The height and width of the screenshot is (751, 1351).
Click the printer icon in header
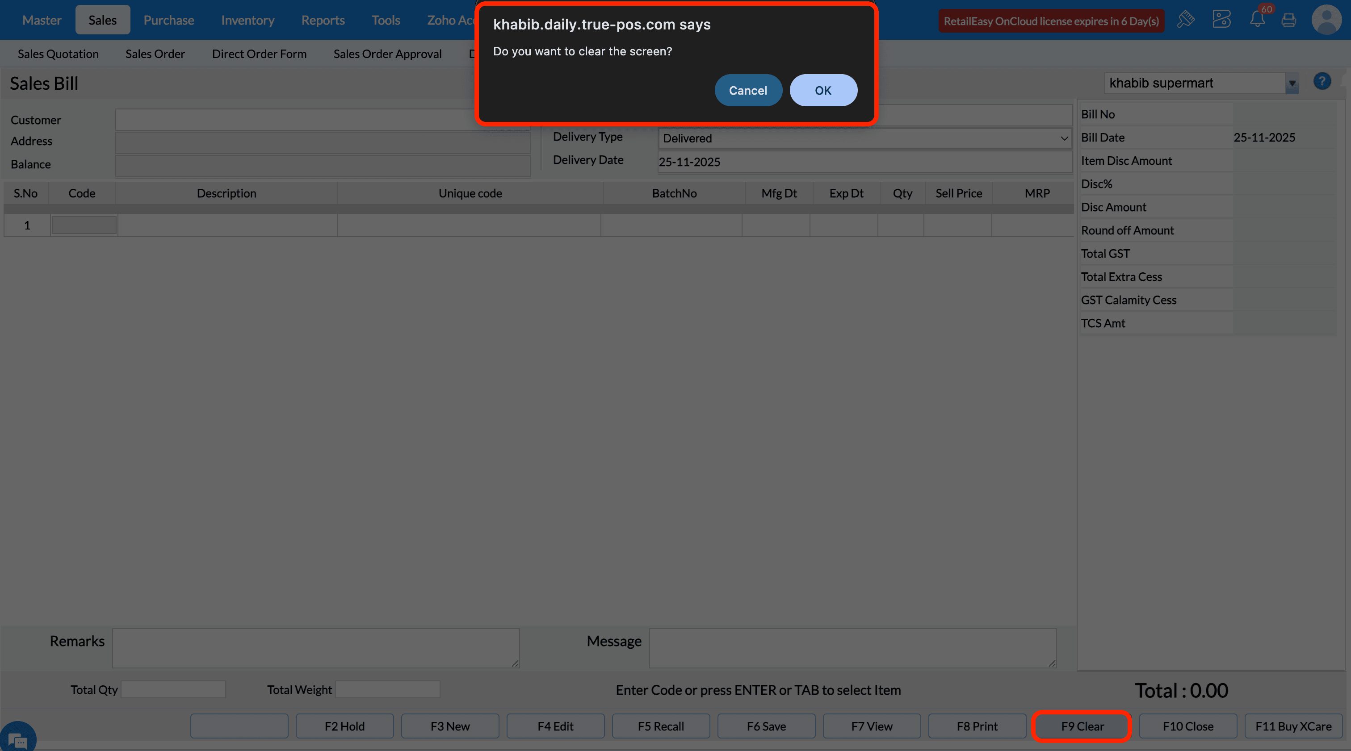tap(1288, 21)
